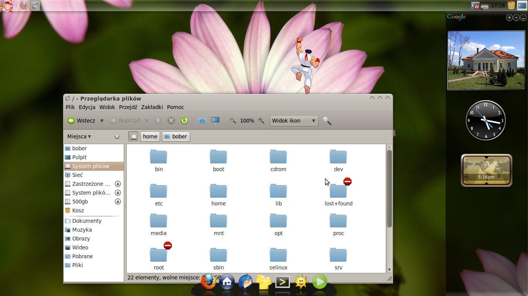This screenshot has height=296, width=528.
Task: Open the terminal from the bottom dock
Action: (x=283, y=282)
